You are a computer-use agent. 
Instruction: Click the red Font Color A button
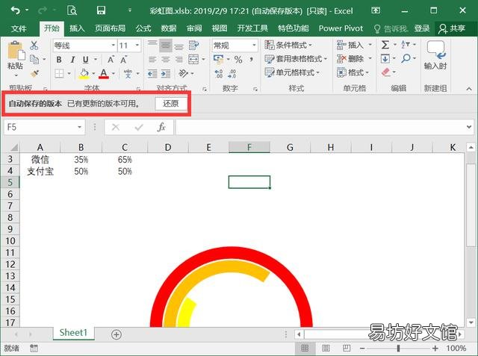(104, 73)
